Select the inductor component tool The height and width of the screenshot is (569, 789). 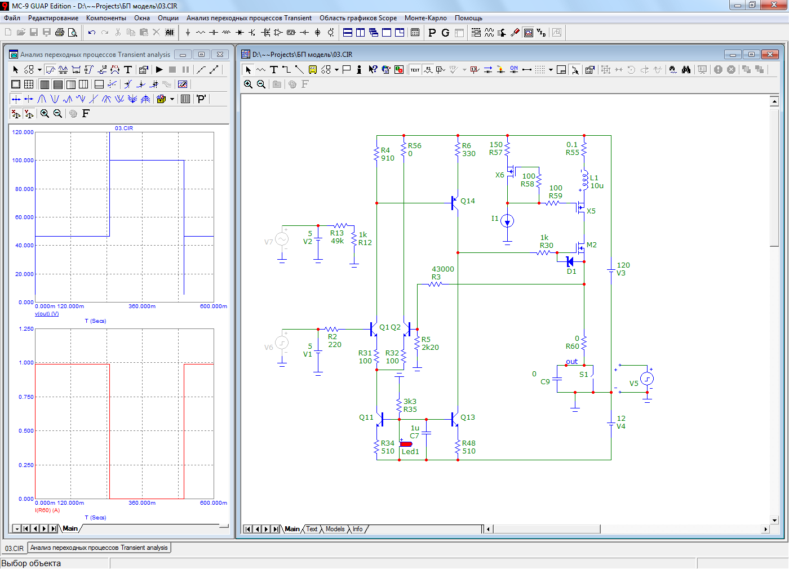point(226,33)
